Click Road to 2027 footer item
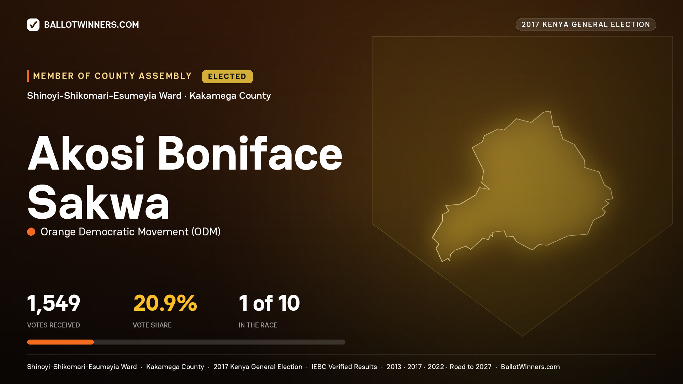The height and width of the screenshot is (384, 683). pyautogui.click(x=471, y=367)
